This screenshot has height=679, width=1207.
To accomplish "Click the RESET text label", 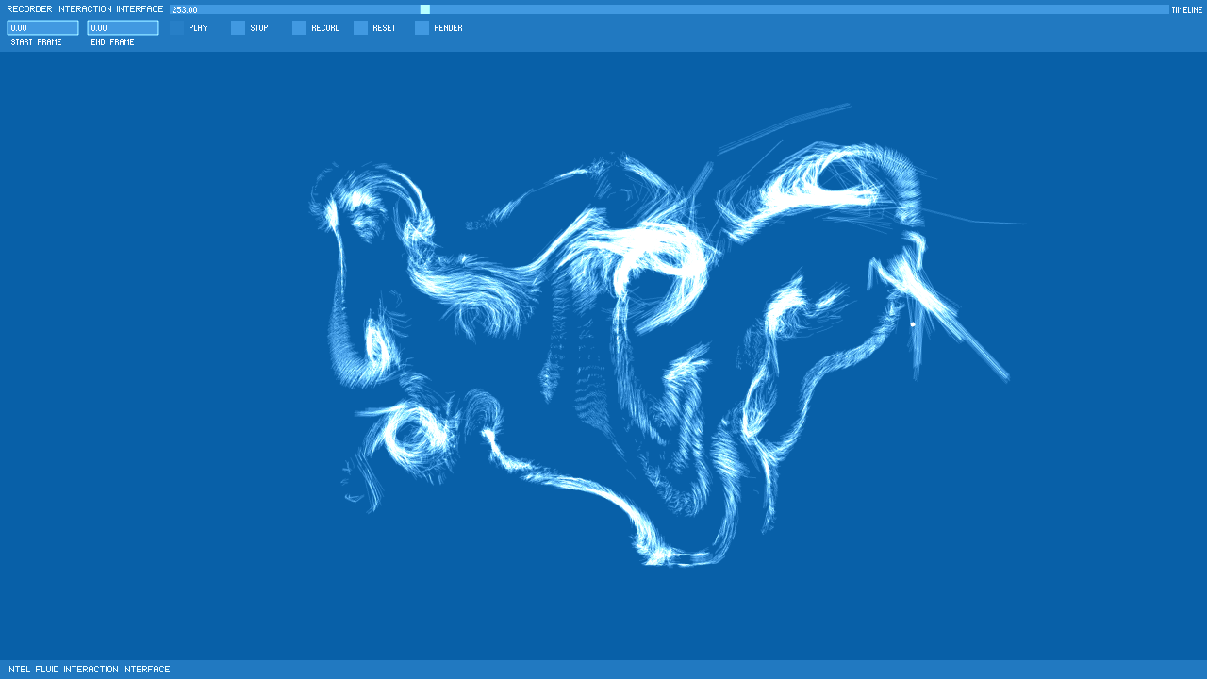I will (x=384, y=28).
